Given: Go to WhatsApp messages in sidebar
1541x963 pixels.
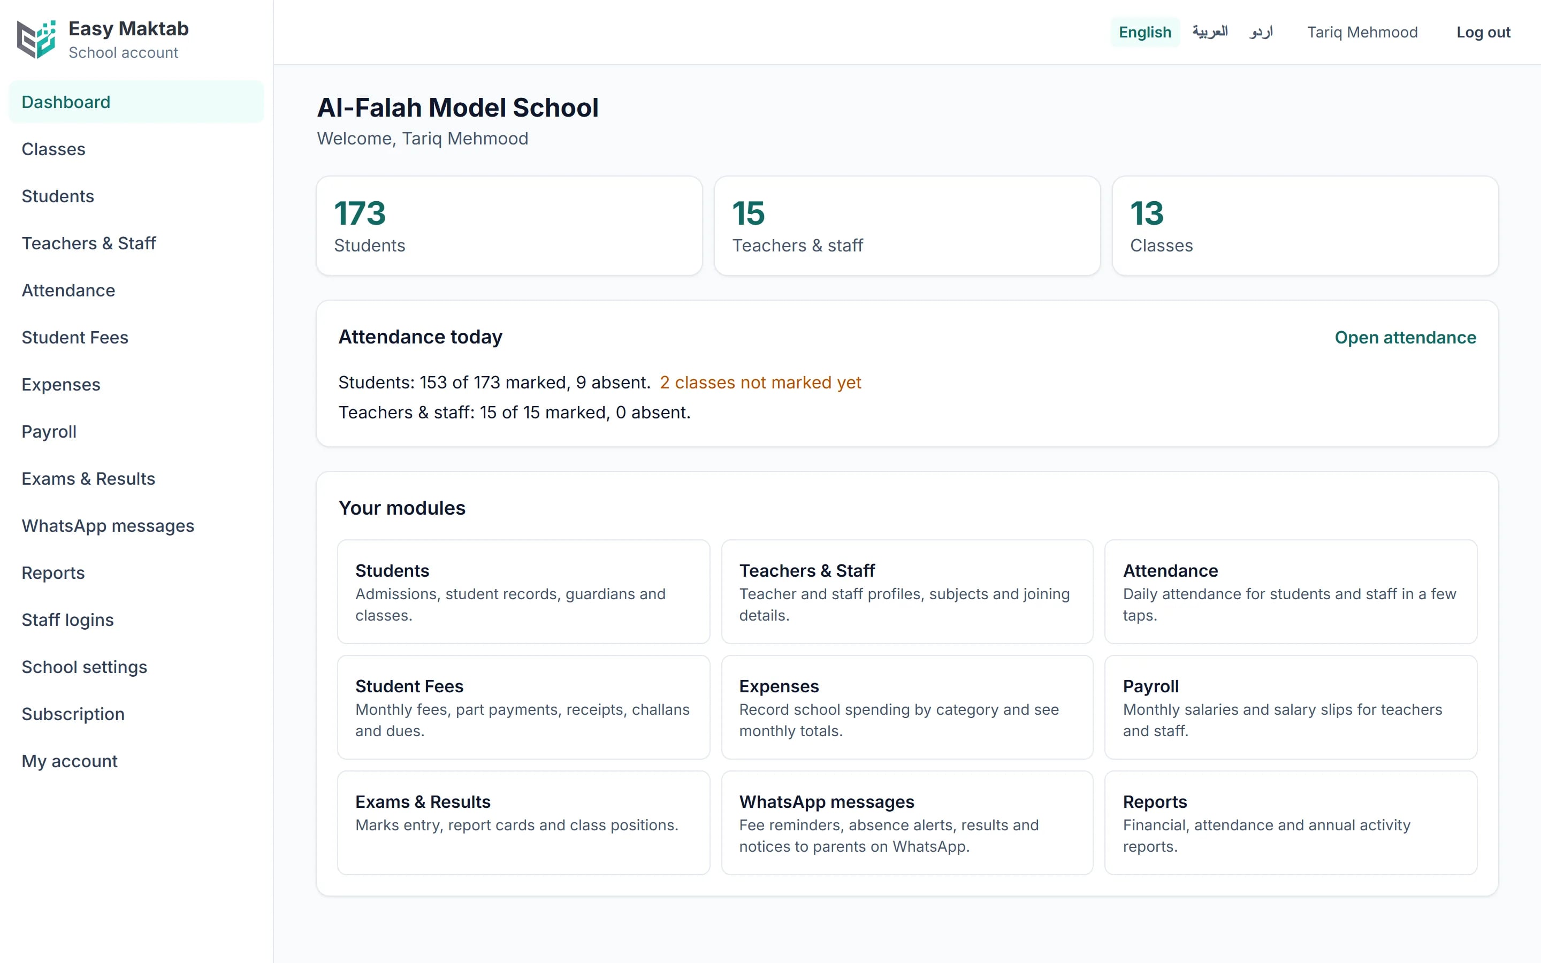Looking at the screenshot, I should pos(136,526).
